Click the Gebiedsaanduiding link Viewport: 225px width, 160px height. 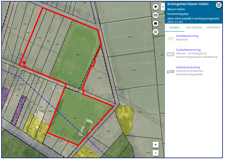click(x=188, y=67)
